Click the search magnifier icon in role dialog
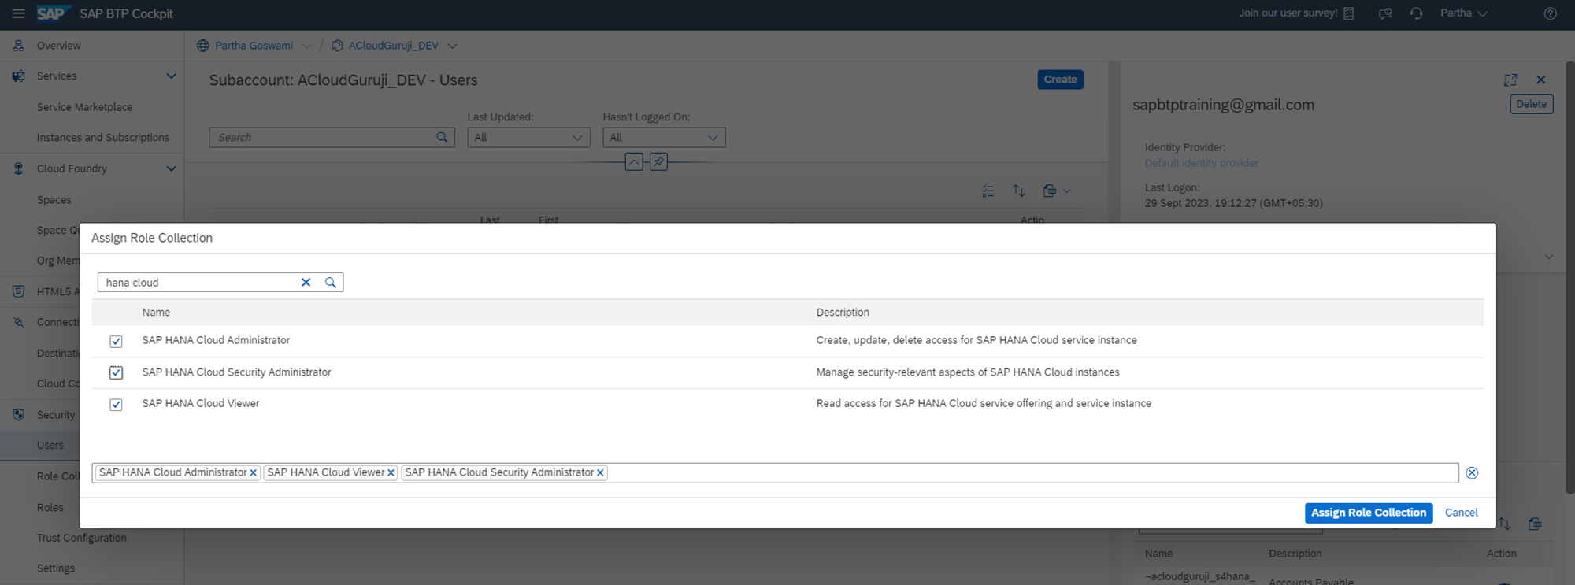1575x585 pixels. [331, 283]
